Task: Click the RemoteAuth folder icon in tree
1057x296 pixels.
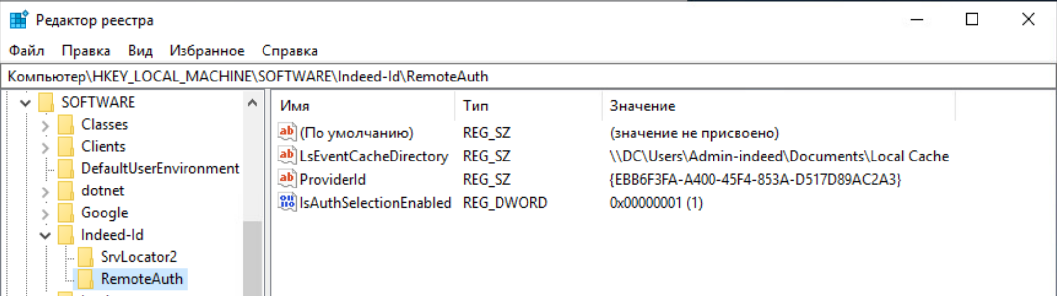Action: coord(85,279)
